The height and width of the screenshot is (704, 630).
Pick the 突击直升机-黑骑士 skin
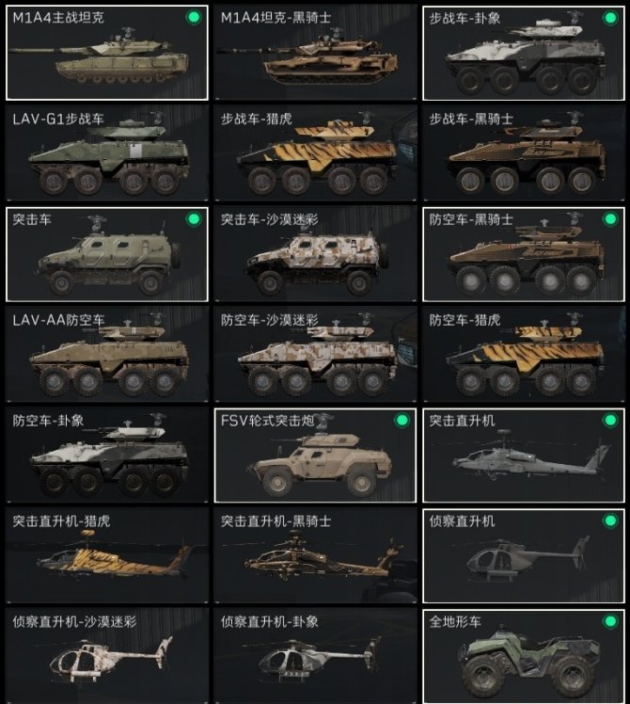315,556
